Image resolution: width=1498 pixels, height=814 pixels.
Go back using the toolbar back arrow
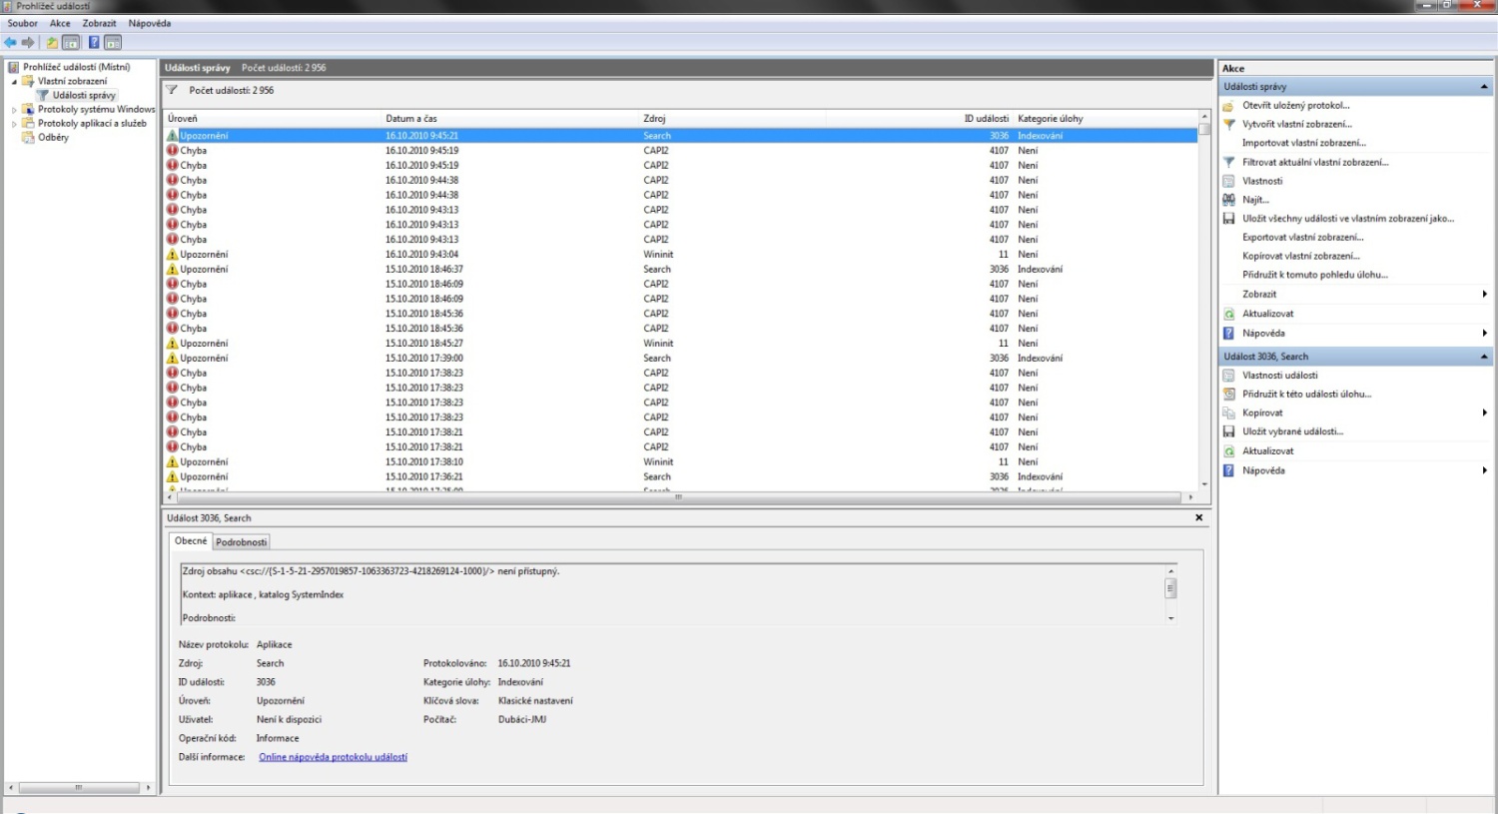tap(10, 42)
